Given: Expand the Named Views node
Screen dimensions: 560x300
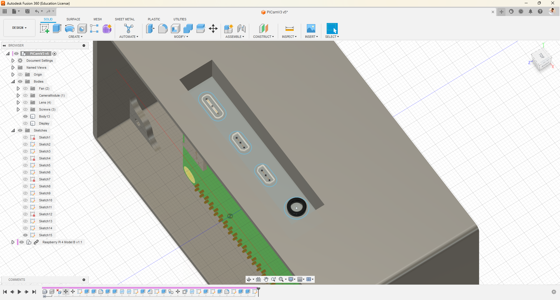Looking at the screenshot, I should coord(13,68).
